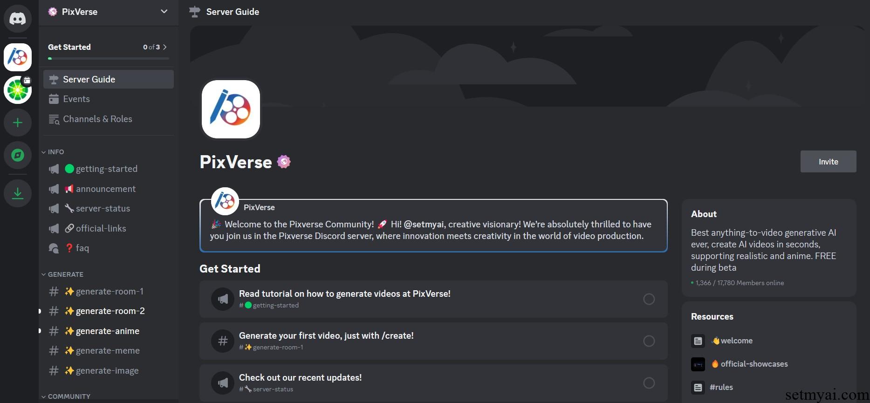Open Discord direct messages home icon
870x403 pixels.
pos(18,19)
